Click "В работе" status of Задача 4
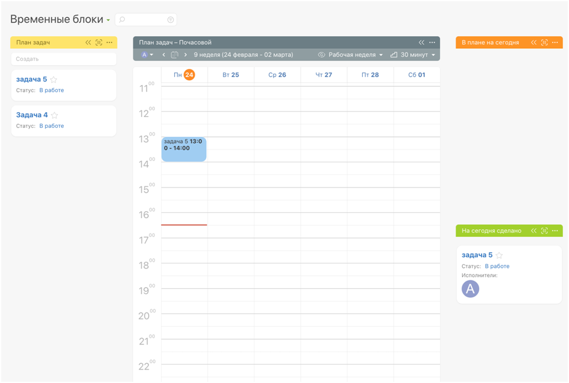Screen dimensions: 569x383 tap(51, 126)
